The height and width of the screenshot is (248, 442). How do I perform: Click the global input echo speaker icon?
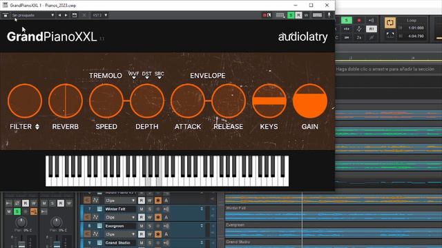pyautogui.click(x=372, y=20)
